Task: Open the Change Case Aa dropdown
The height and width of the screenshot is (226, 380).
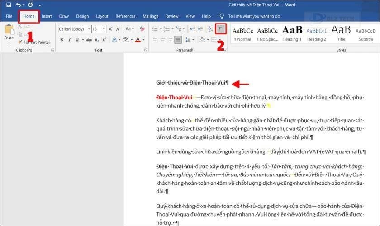Action: tap(129, 29)
